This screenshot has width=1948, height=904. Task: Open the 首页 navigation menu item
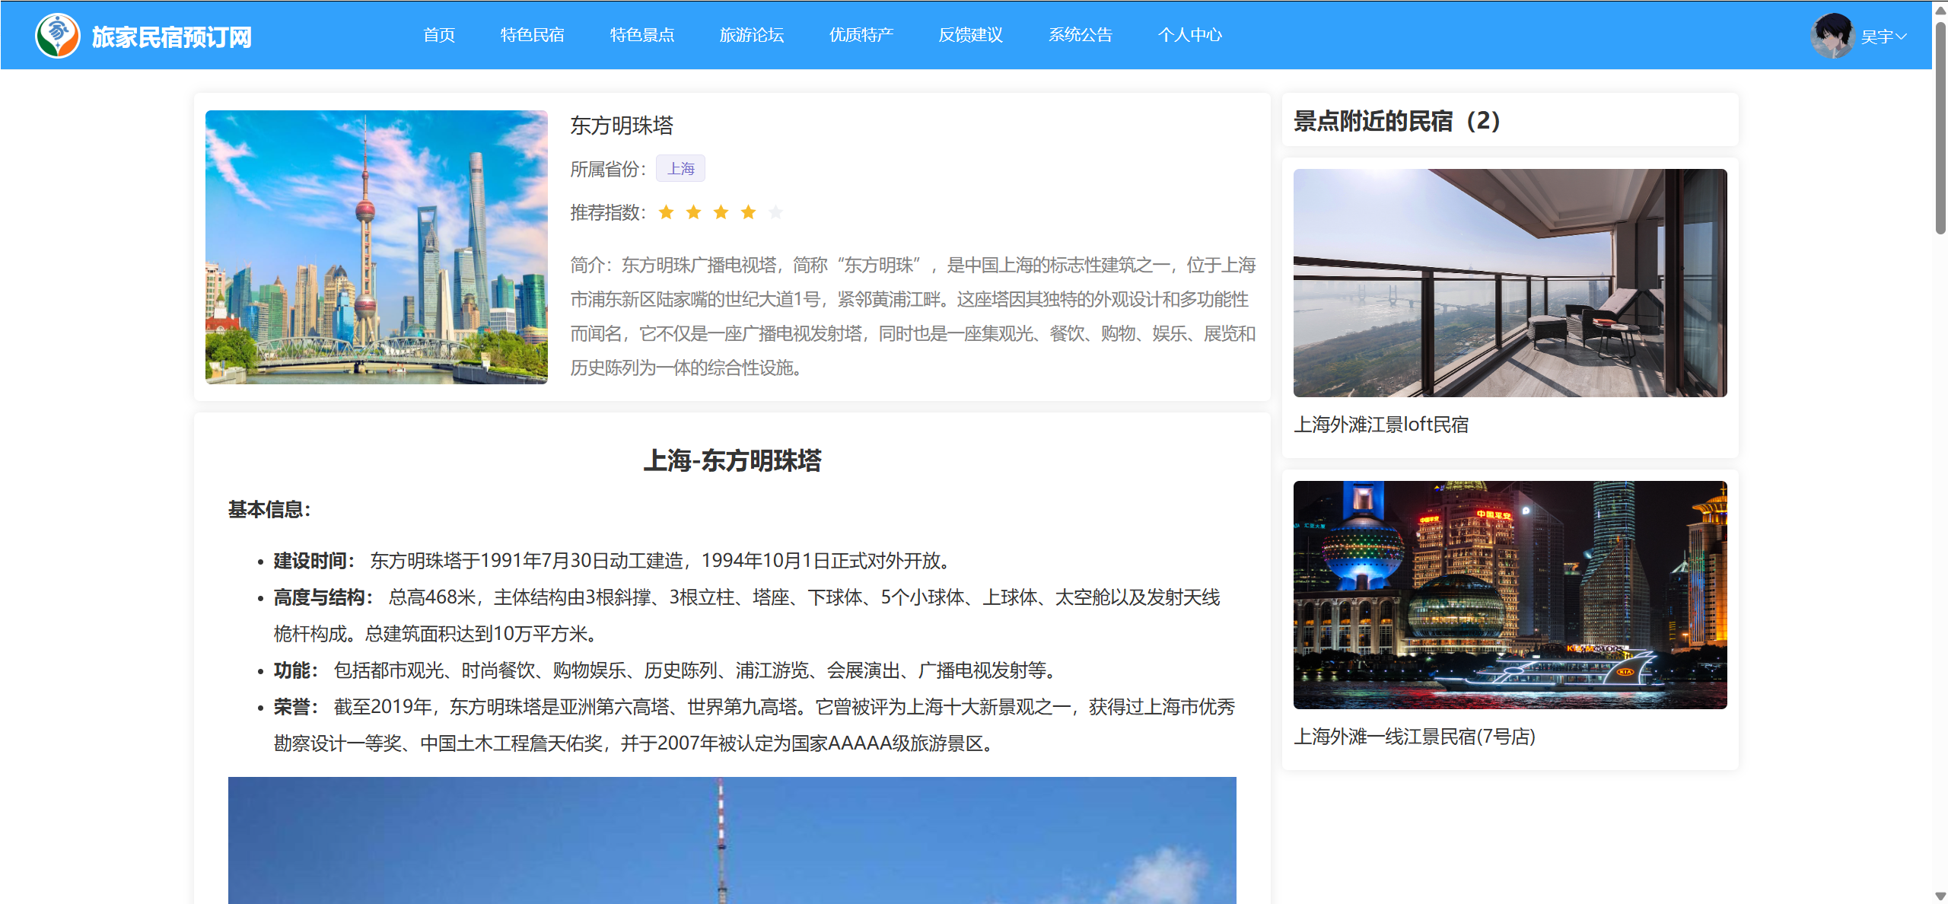tap(439, 35)
